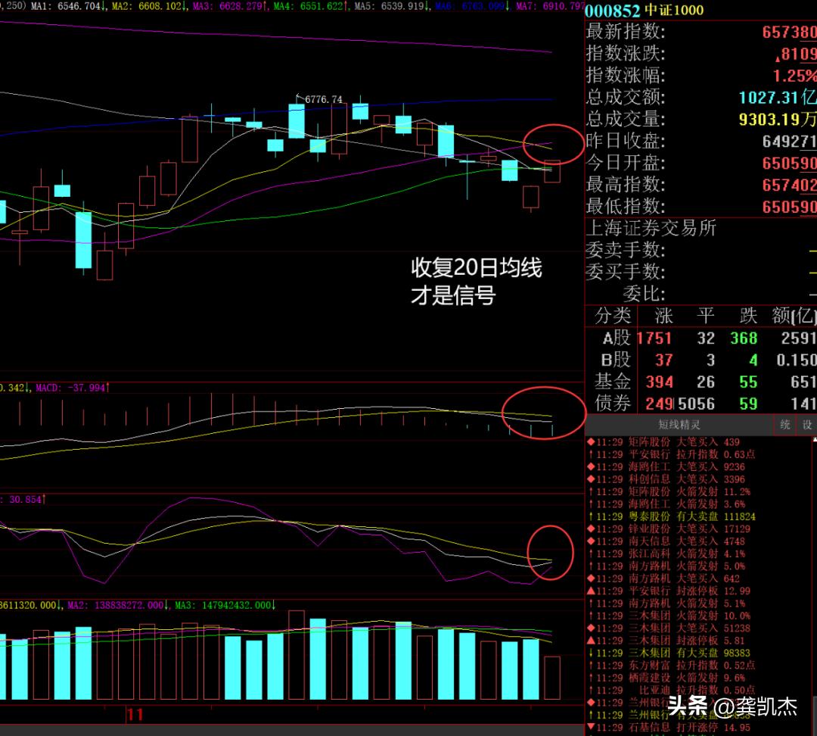
Task: Click the MA7: 6910.797 indicator label
Action: 550,6
